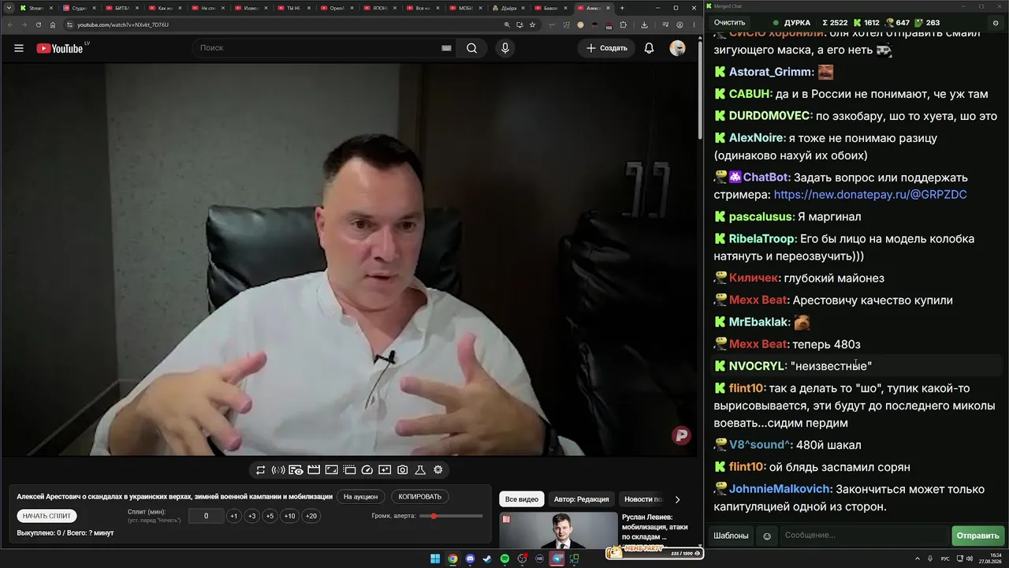This screenshot has width=1009, height=568.
Task: Open the donatepay.ru link in chat
Action: point(870,194)
